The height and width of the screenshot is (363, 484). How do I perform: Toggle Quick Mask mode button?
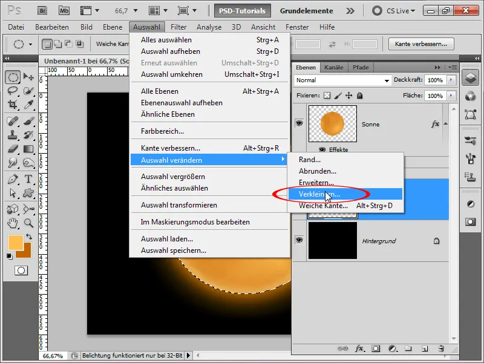(21, 270)
